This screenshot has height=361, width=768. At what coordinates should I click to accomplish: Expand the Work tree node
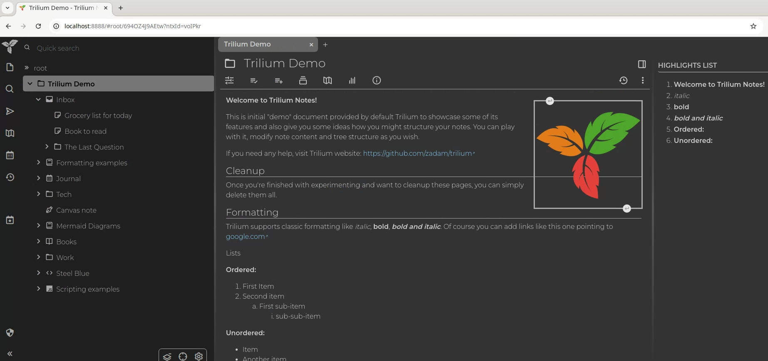[38, 257]
